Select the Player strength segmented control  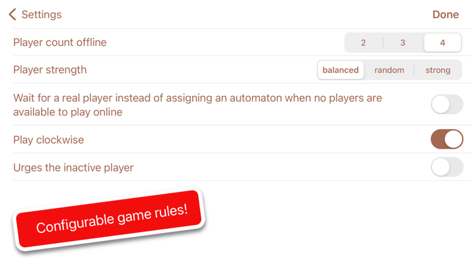[x=389, y=70]
